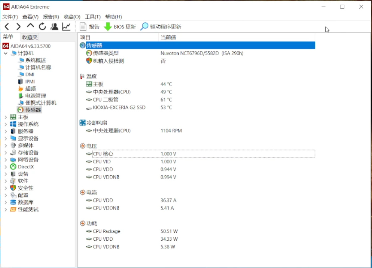Open the 收藏(O) menu
Viewport: 372px width, 268px height.
click(72, 17)
